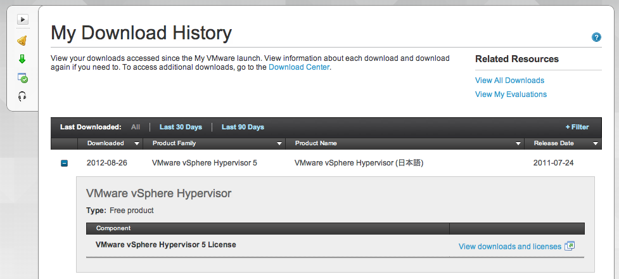Filter downloads to Last 90 Days
The height and width of the screenshot is (279, 619).
243,127
